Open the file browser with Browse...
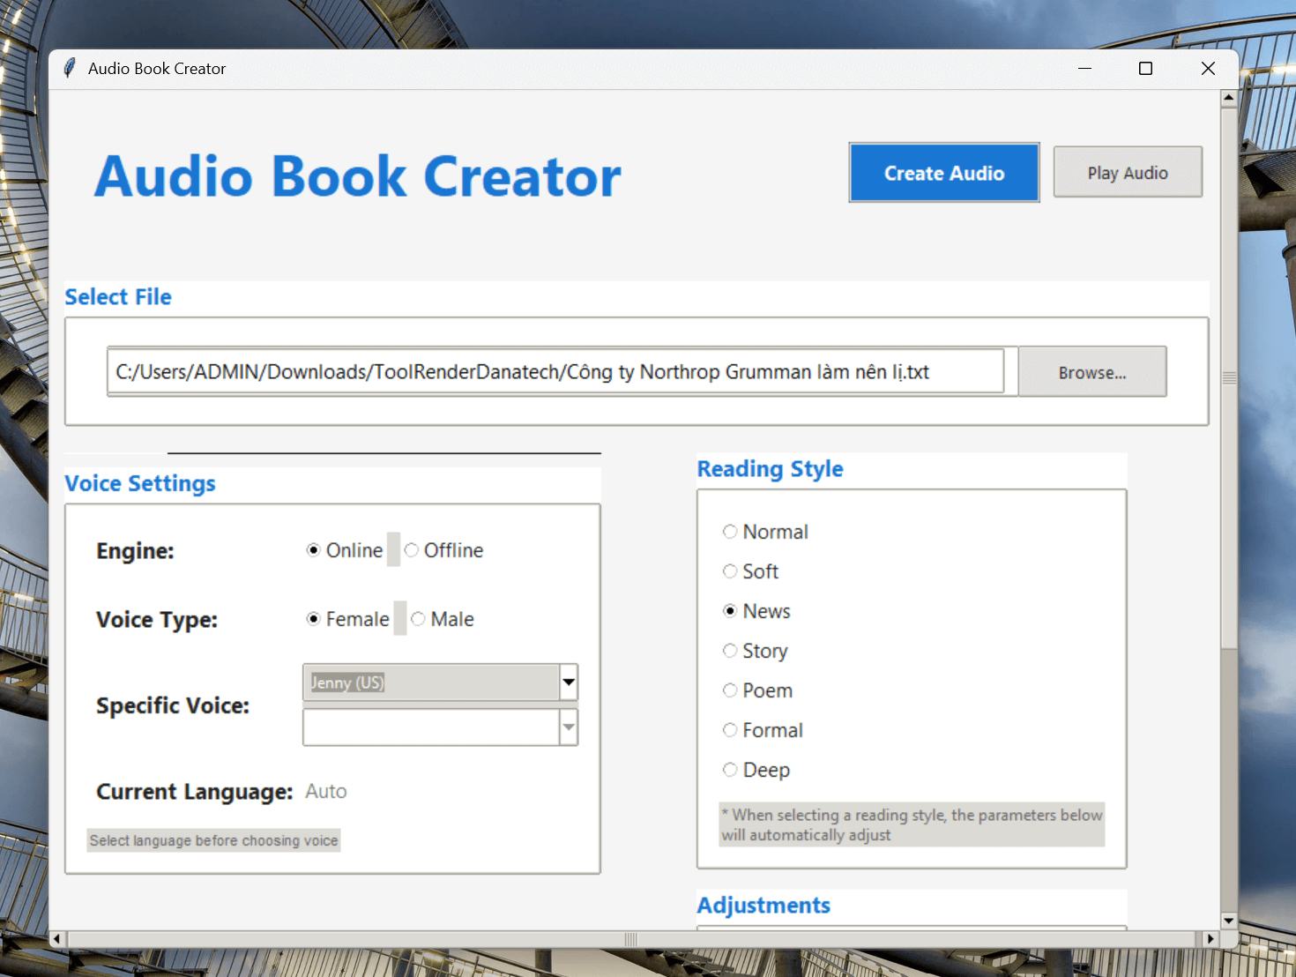Viewport: 1296px width, 977px height. click(1092, 372)
